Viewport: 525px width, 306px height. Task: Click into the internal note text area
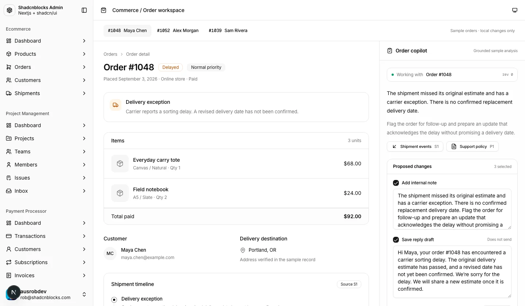pyautogui.click(x=452, y=209)
